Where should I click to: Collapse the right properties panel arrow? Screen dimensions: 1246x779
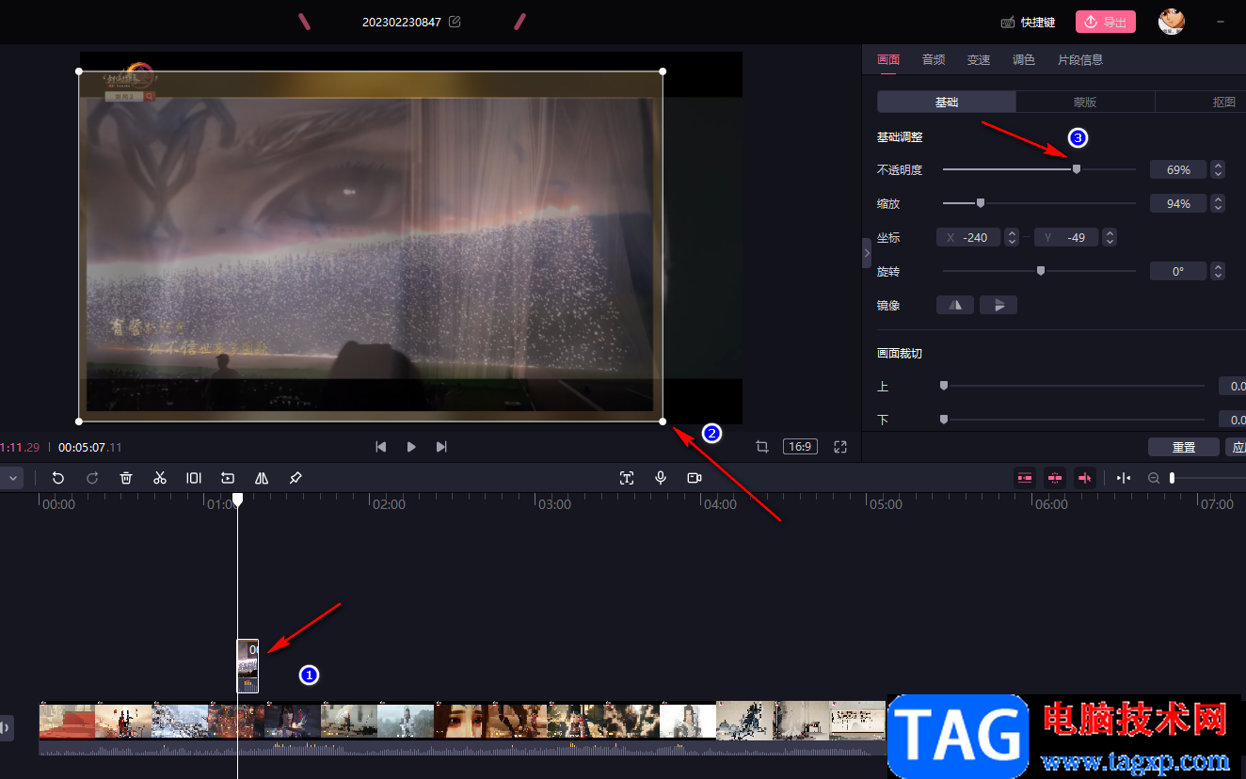click(x=867, y=253)
